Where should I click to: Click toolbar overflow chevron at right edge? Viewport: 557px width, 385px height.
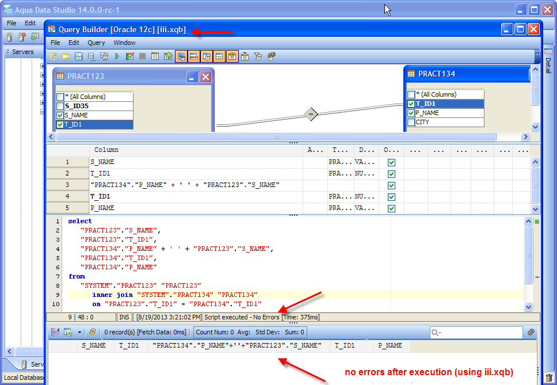coord(537,54)
